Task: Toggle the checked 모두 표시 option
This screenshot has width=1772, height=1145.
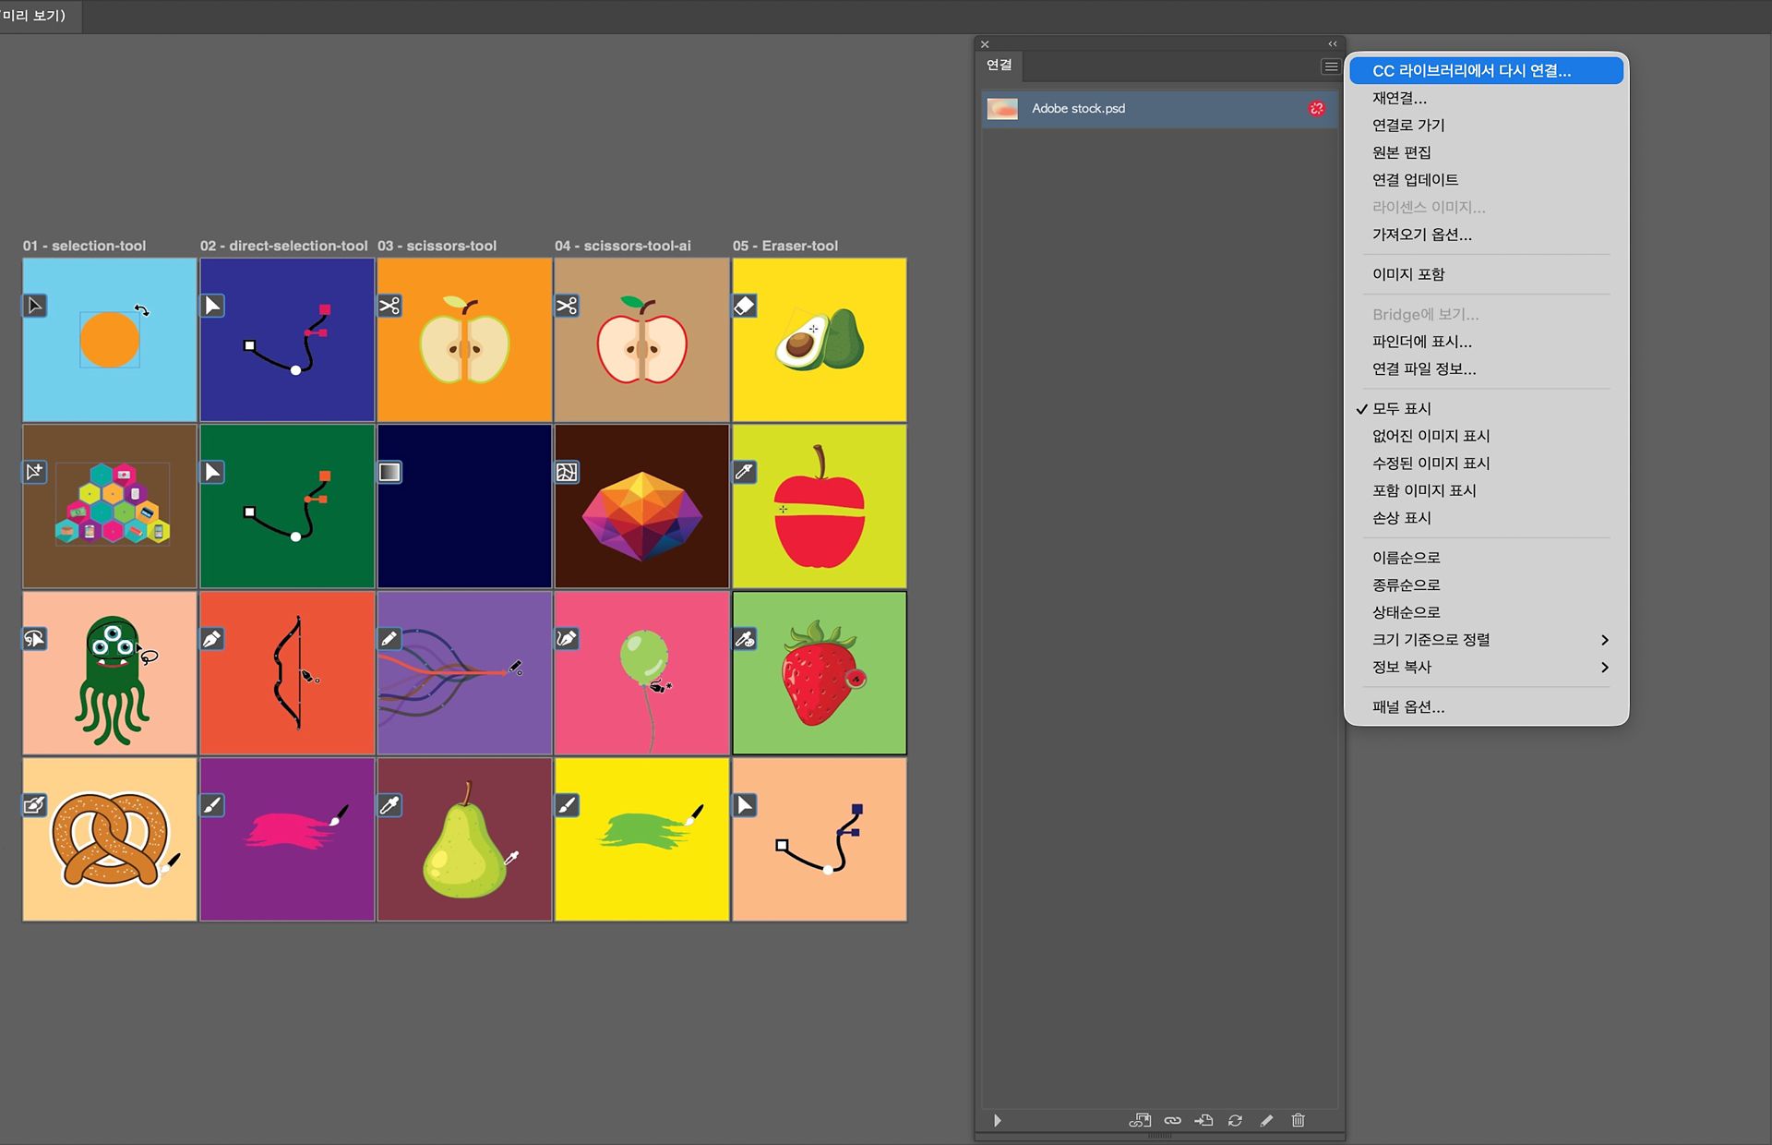Action: (x=1486, y=408)
